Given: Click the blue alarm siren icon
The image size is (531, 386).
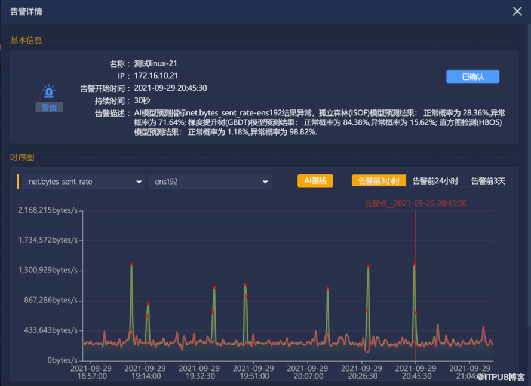Looking at the screenshot, I should [49, 91].
